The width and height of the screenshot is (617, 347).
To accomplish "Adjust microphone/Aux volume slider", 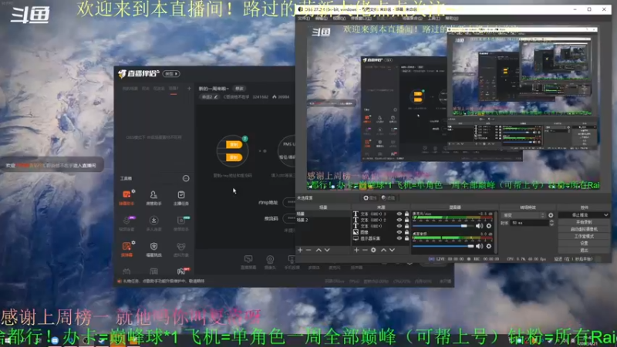I will click(443, 226).
